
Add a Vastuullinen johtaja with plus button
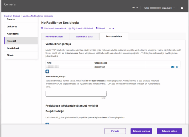click(x=47, y=72)
